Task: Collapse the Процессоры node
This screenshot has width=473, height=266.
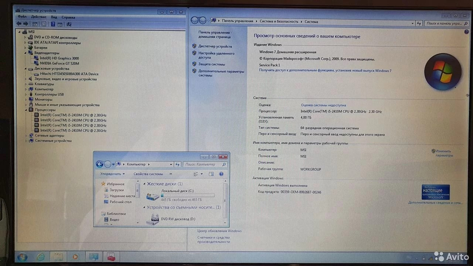Action: [26, 110]
